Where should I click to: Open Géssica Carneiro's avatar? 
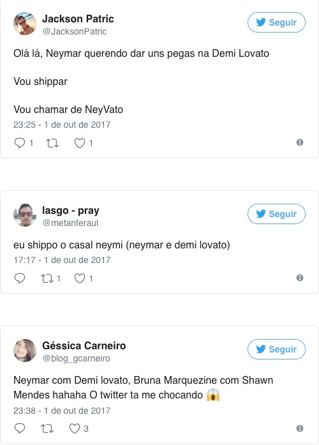coord(25,351)
